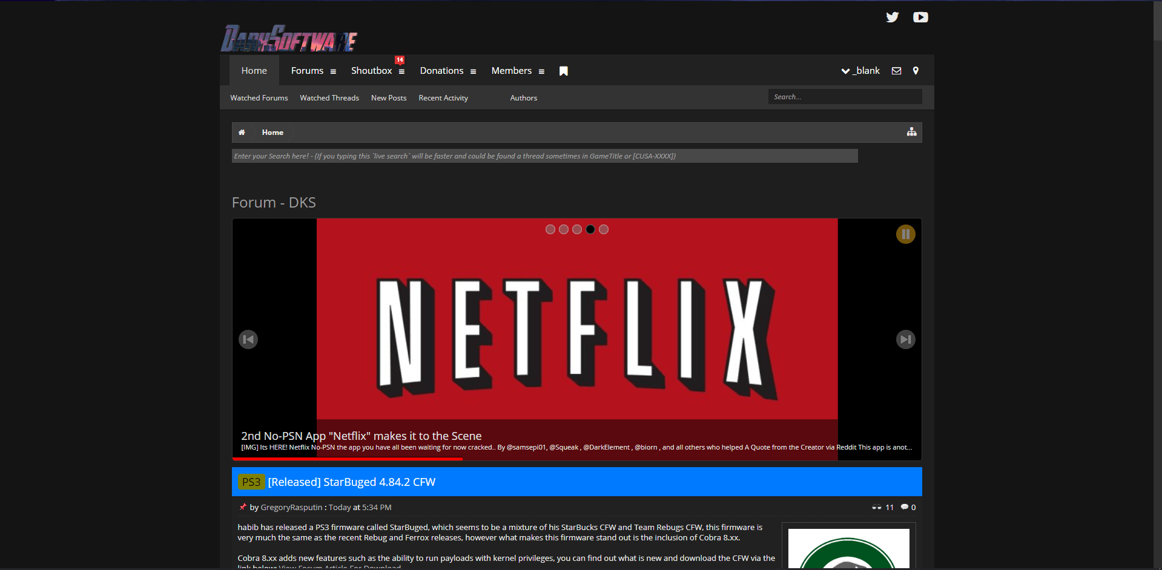Select the fourth slide indicator dot
The image size is (1162, 570).
click(x=590, y=229)
